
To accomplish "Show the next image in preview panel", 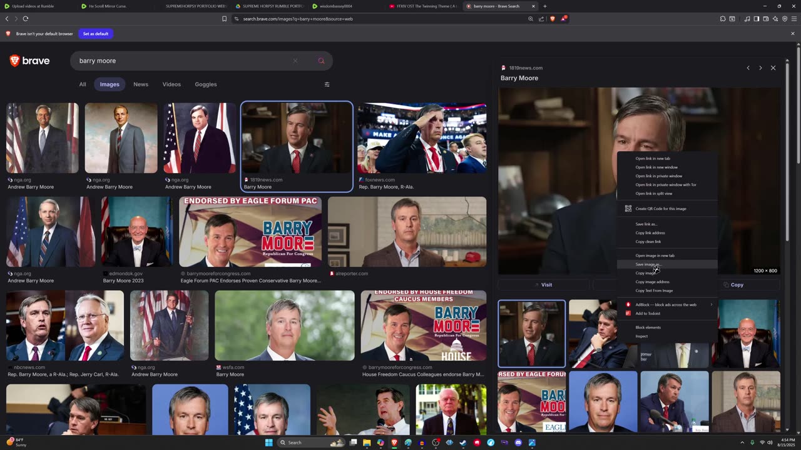I will 760,67.
